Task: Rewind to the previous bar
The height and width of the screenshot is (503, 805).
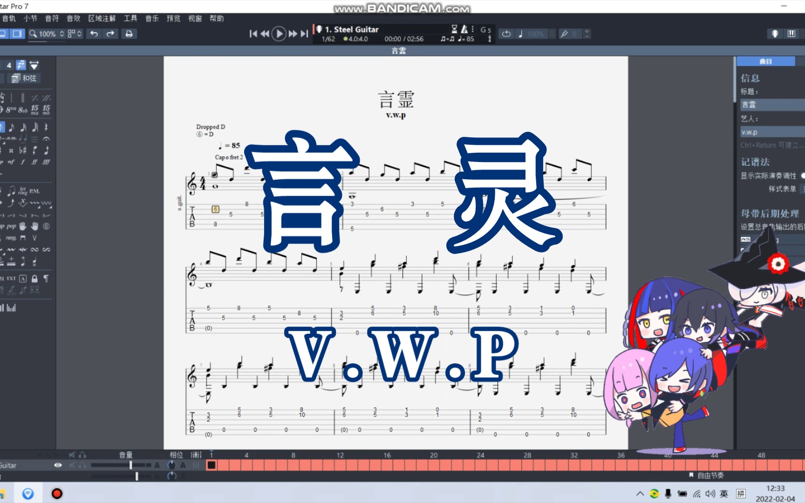Action: click(x=265, y=34)
